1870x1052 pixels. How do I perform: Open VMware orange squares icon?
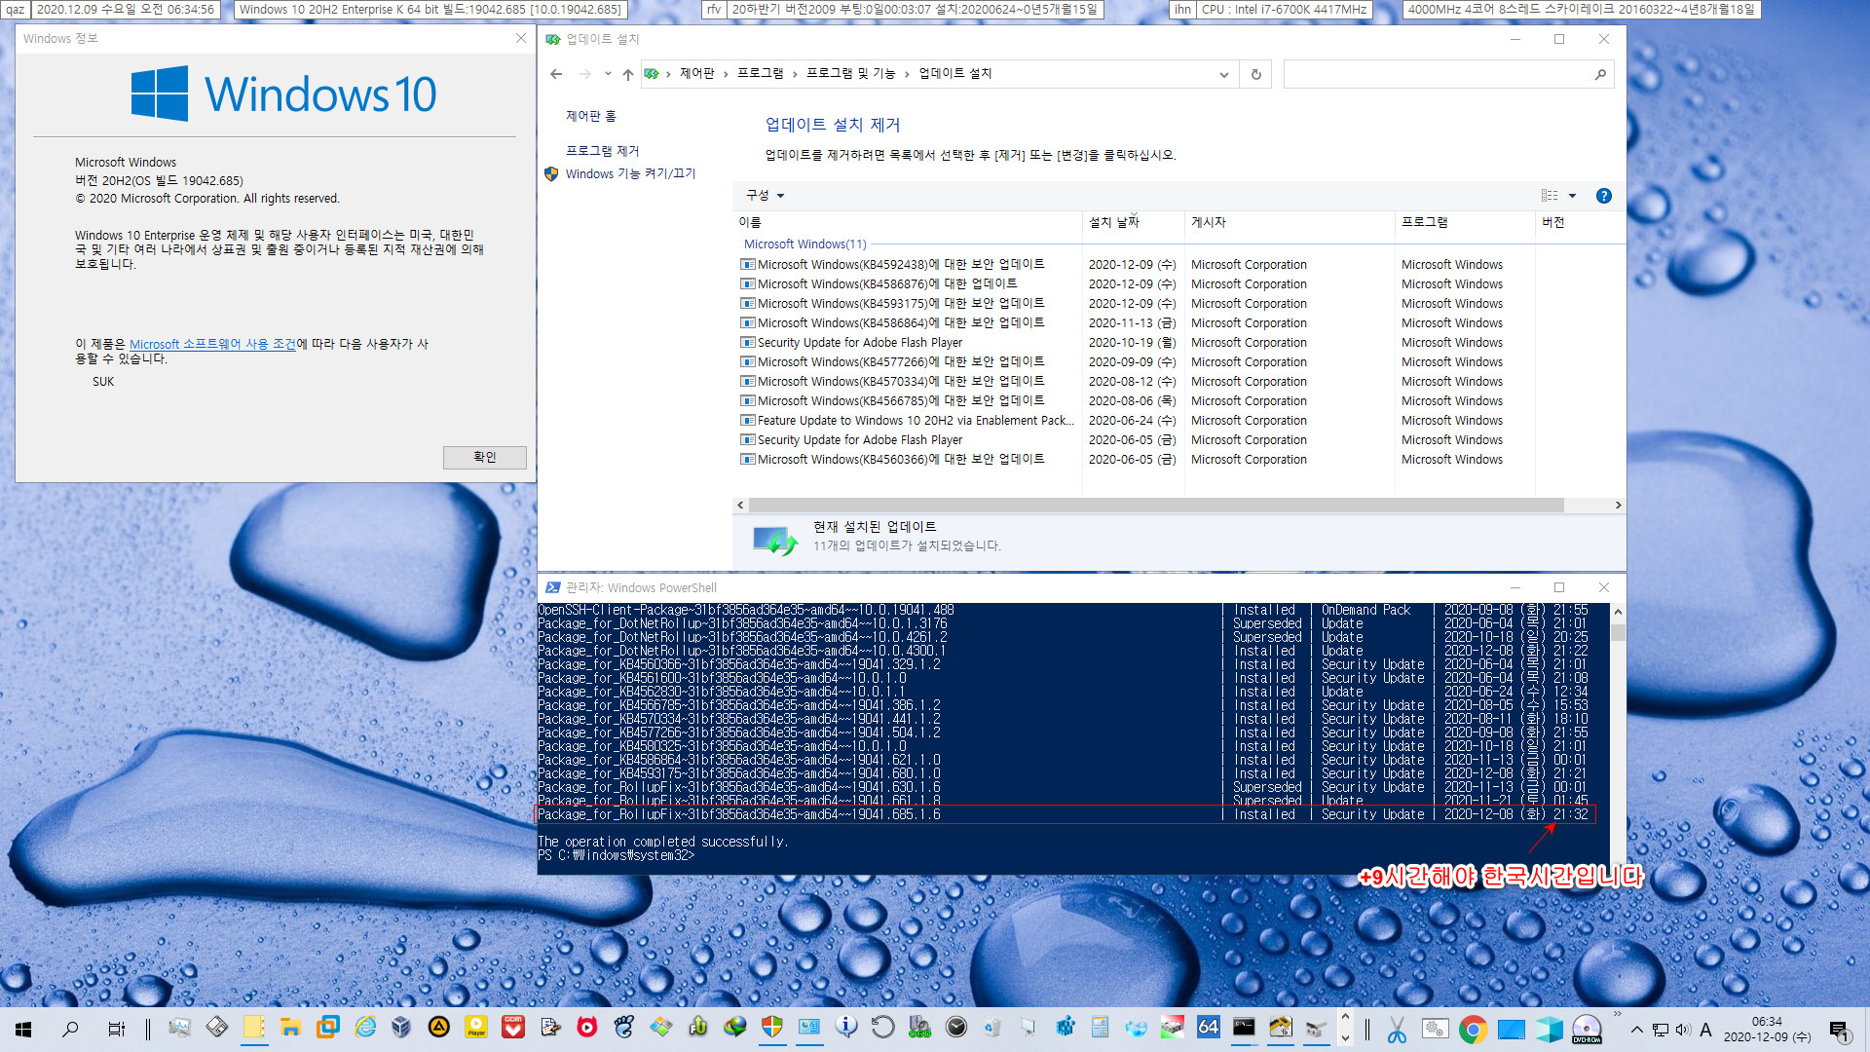click(327, 1028)
